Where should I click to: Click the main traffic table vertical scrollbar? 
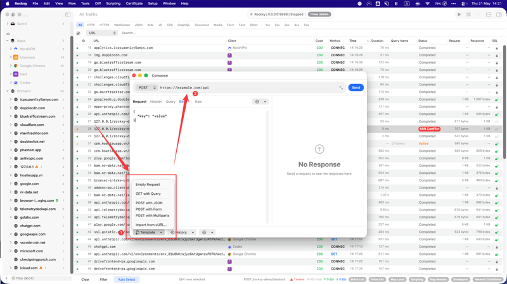point(504,102)
